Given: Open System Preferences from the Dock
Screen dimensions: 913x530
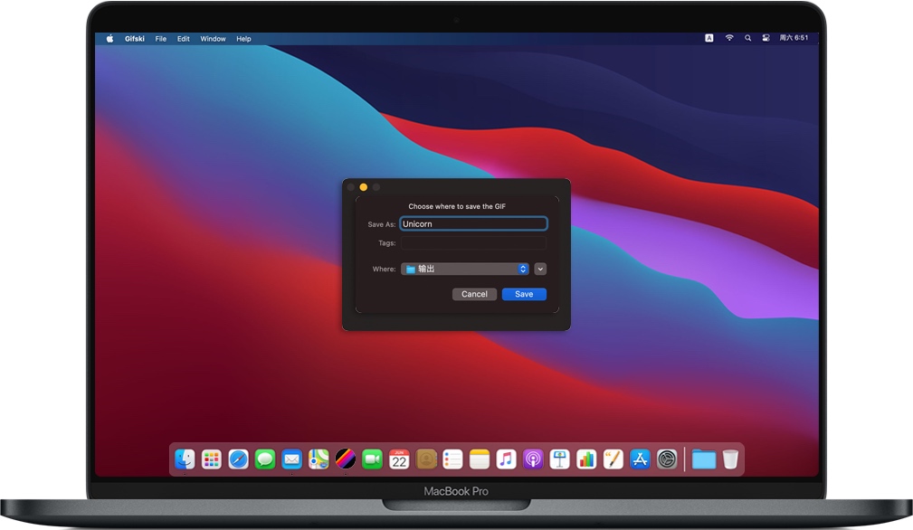Looking at the screenshot, I should pyautogui.click(x=667, y=459).
